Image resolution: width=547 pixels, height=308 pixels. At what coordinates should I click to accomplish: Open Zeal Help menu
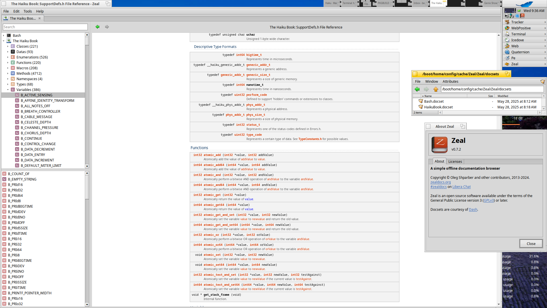point(40,11)
